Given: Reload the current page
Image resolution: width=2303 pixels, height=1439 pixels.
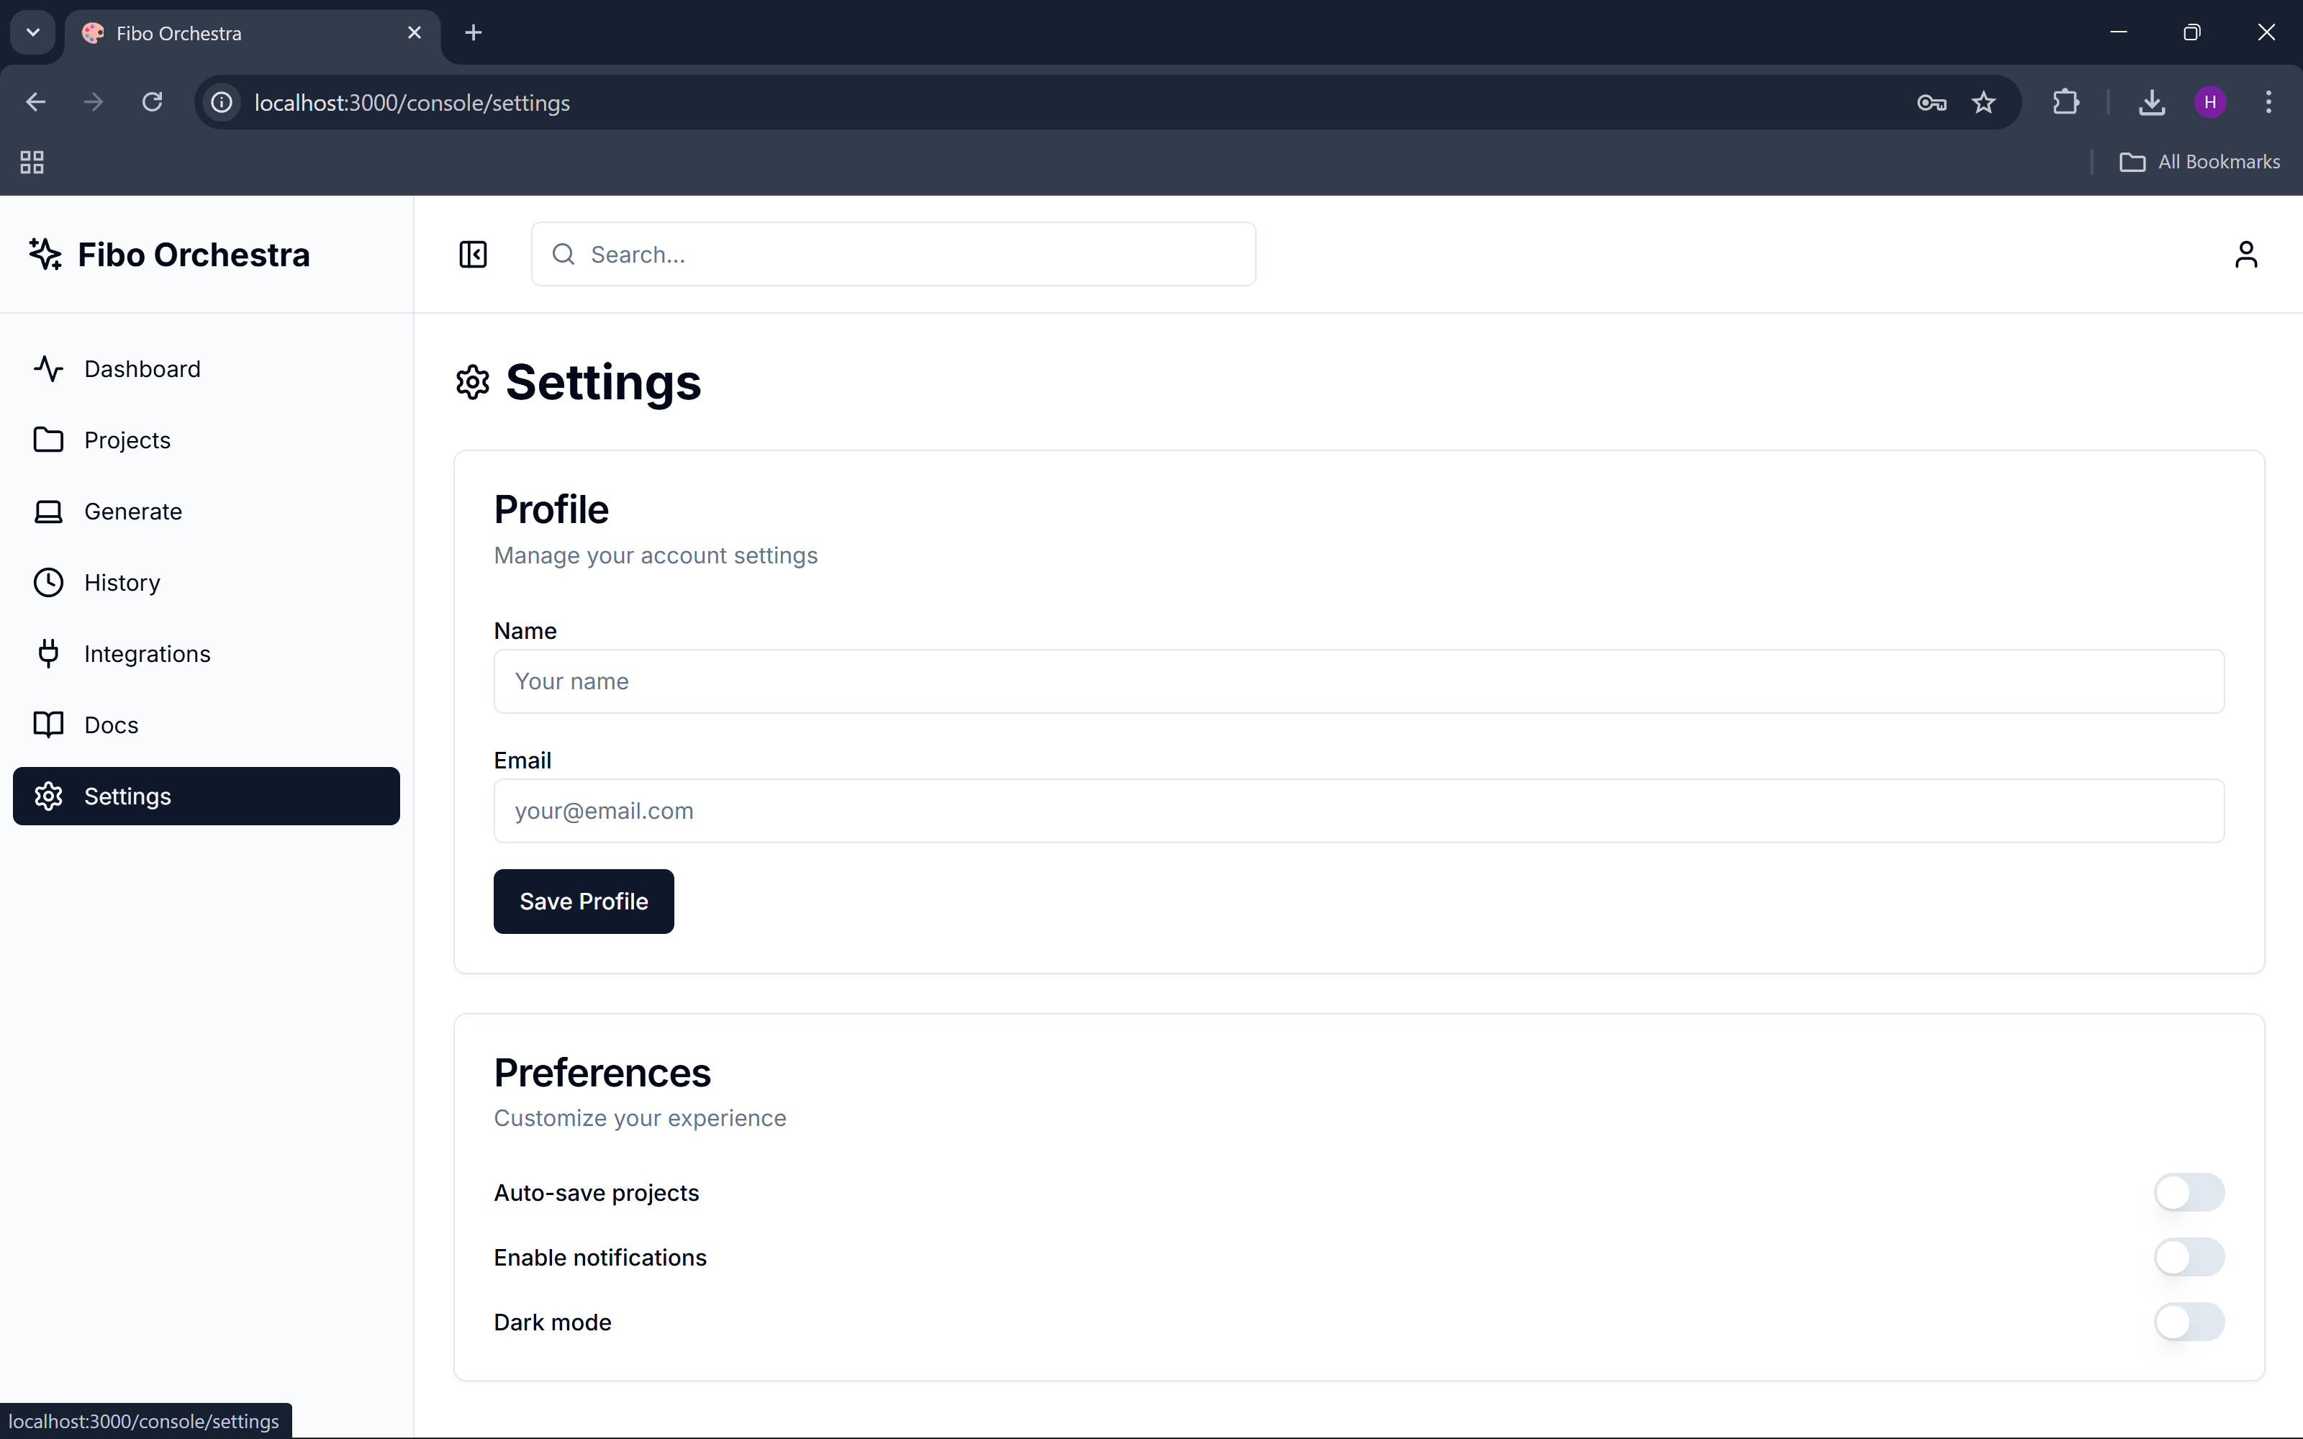Looking at the screenshot, I should pyautogui.click(x=153, y=102).
